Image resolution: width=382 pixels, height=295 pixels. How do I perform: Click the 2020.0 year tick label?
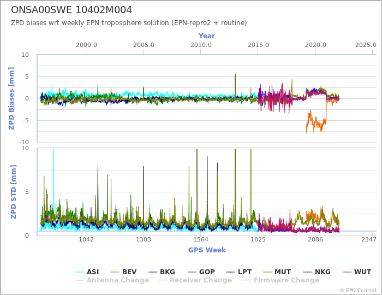tap(315, 45)
